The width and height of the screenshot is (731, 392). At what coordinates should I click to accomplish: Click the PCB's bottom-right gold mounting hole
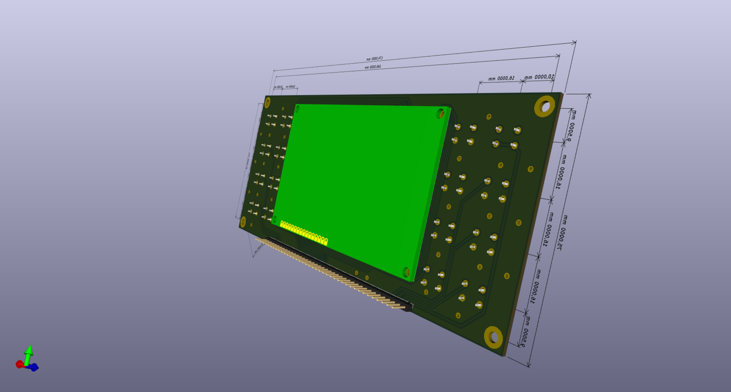pyautogui.click(x=493, y=337)
